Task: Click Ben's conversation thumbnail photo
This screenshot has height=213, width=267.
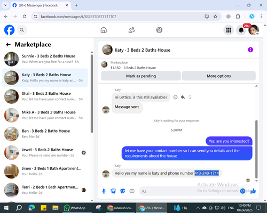Action: (11, 134)
